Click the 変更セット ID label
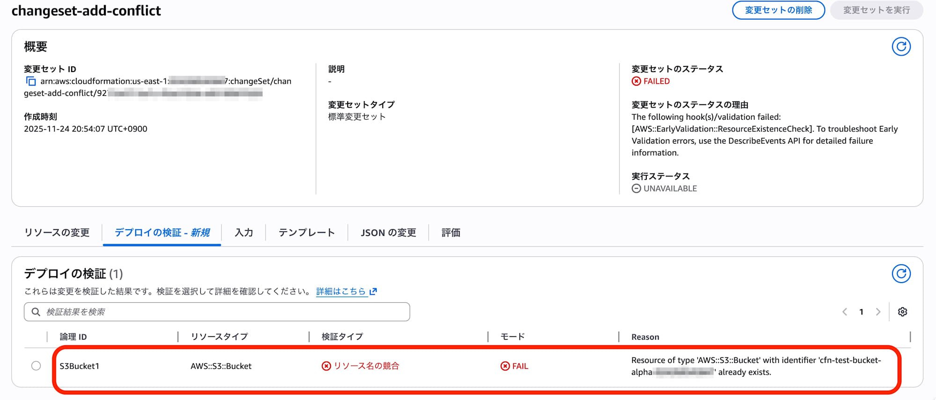The width and height of the screenshot is (936, 400). 50,69
